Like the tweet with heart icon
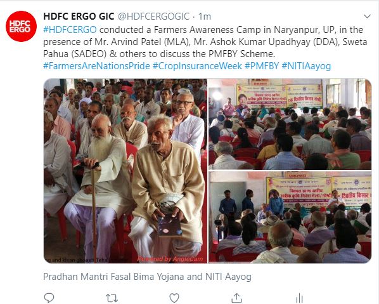The image size is (379, 304). pos(174,298)
